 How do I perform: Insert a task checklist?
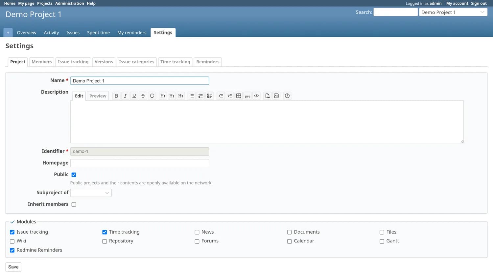[x=209, y=96]
